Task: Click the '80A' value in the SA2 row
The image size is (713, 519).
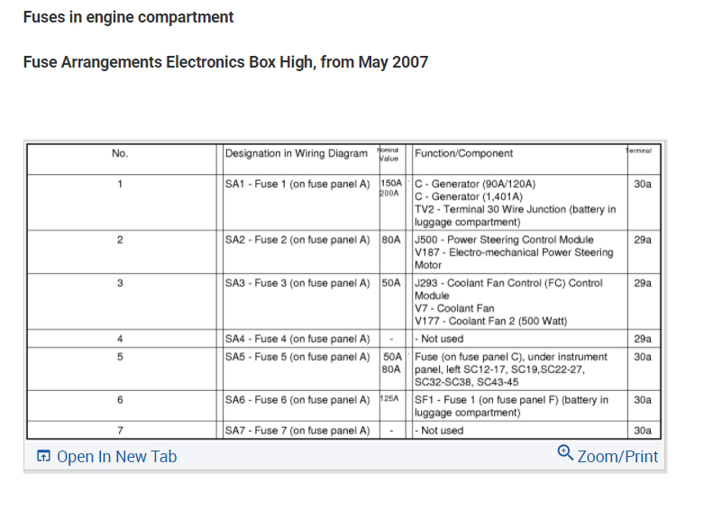Action: click(391, 240)
